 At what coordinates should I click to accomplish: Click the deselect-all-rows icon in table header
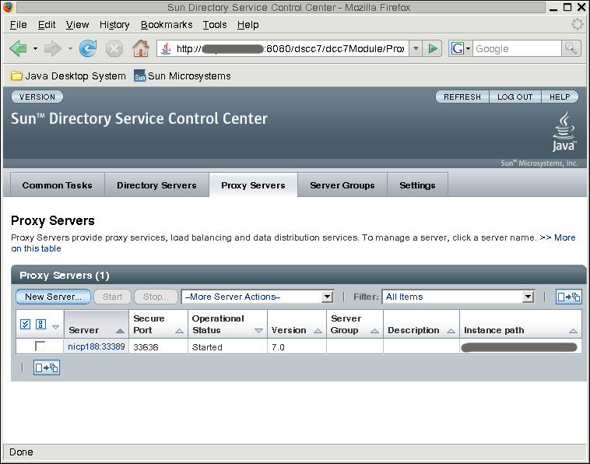40,324
